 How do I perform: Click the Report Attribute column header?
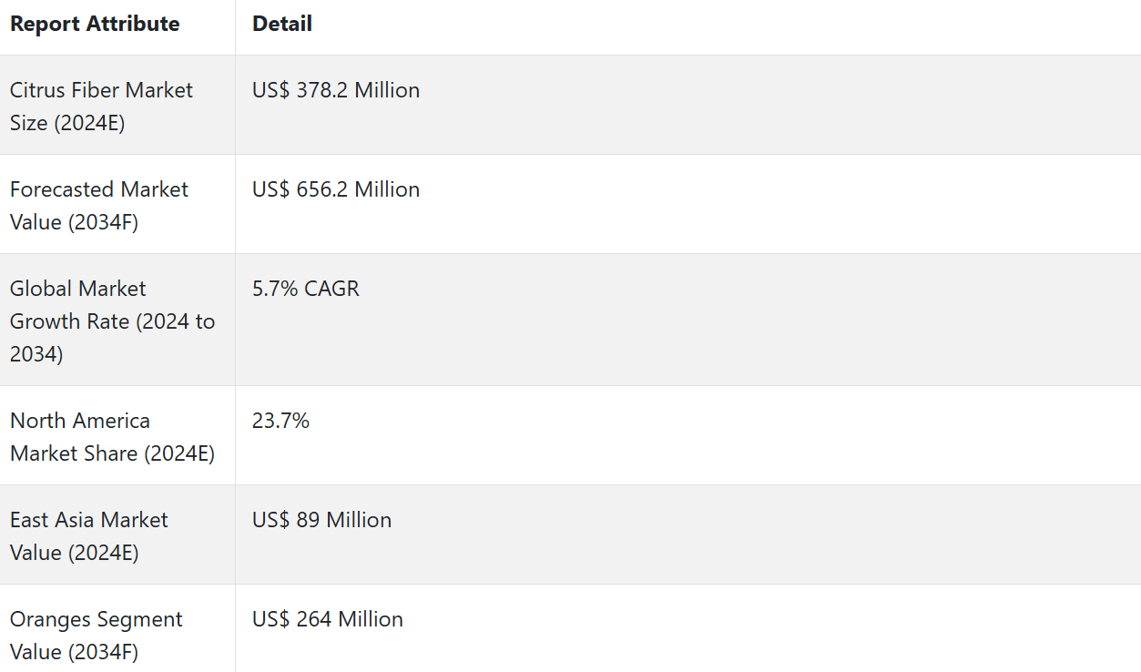95,24
